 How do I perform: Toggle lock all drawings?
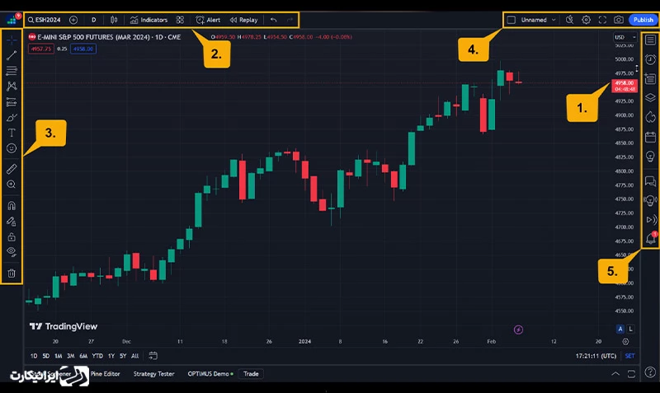tap(12, 237)
